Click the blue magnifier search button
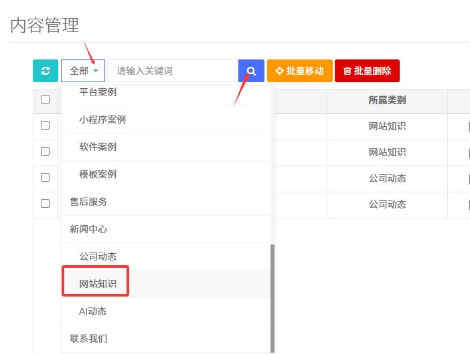This screenshot has height=354, width=470. point(251,71)
